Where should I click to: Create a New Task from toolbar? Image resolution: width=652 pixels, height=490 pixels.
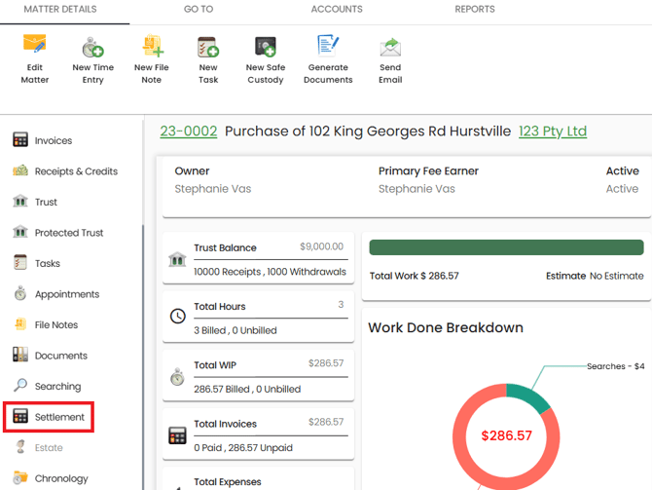[208, 47]
